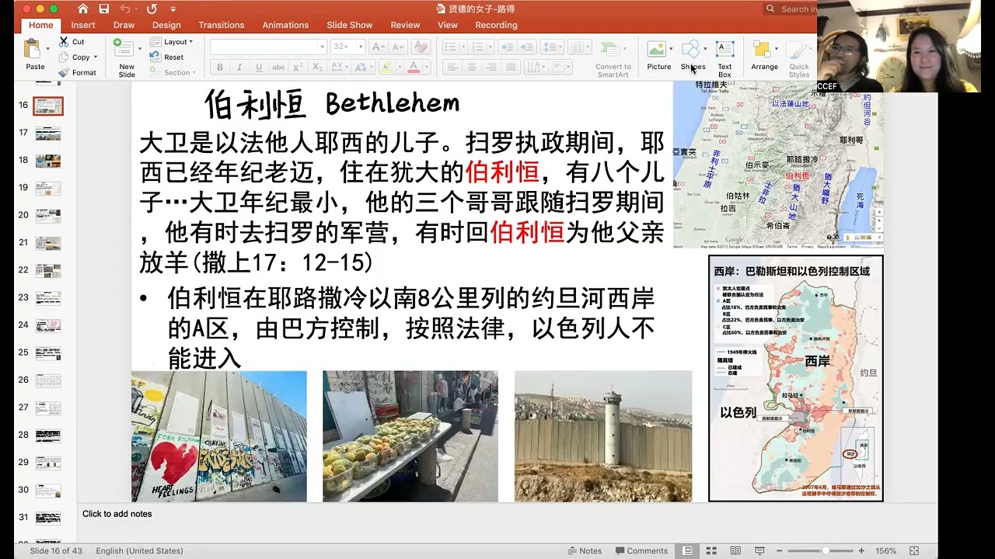
Task: Open the Customize Quick Access Toolbar arrow
Action: click(173, 9)
